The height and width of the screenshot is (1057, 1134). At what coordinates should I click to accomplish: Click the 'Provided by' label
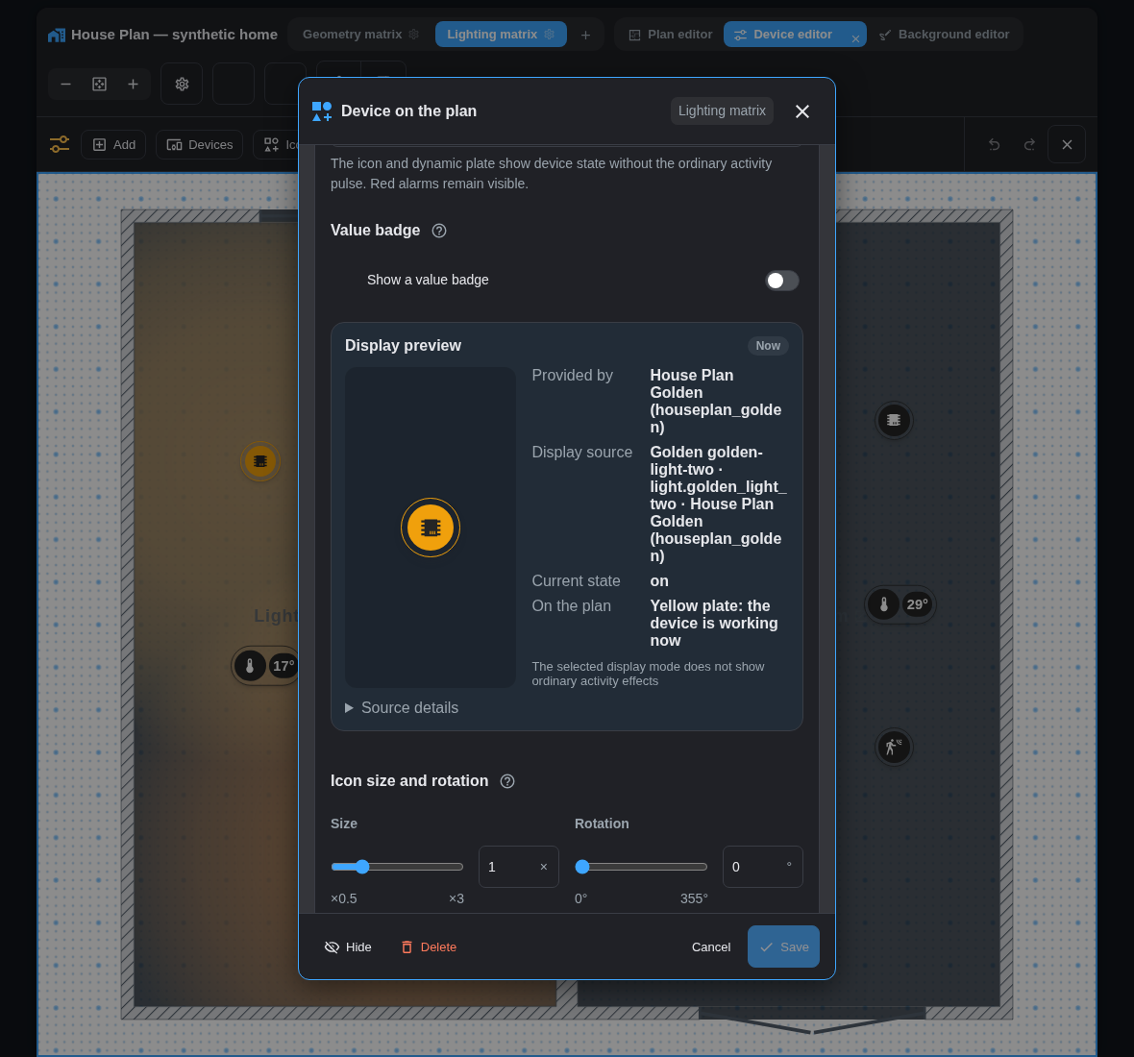click(x=572, y=375)
